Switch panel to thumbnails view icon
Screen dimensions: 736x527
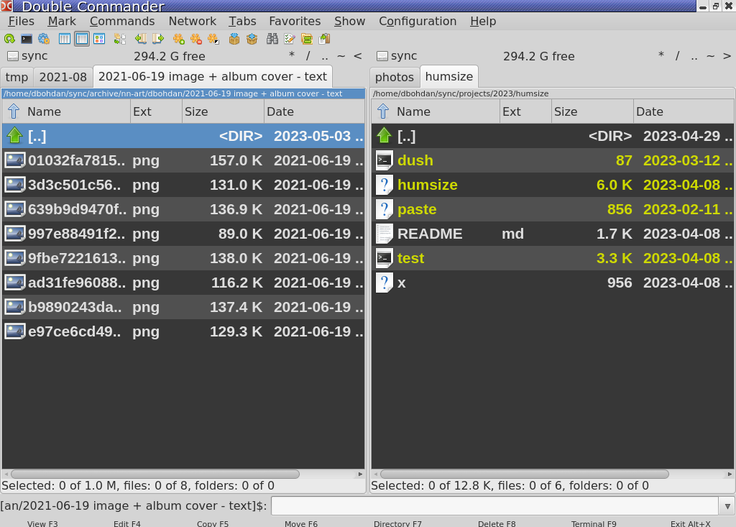98,39
